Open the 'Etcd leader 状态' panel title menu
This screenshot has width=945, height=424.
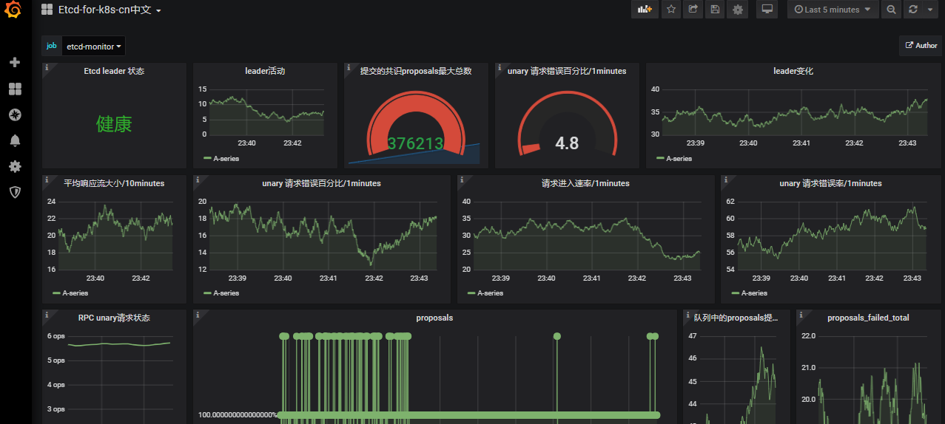point(114,71)
